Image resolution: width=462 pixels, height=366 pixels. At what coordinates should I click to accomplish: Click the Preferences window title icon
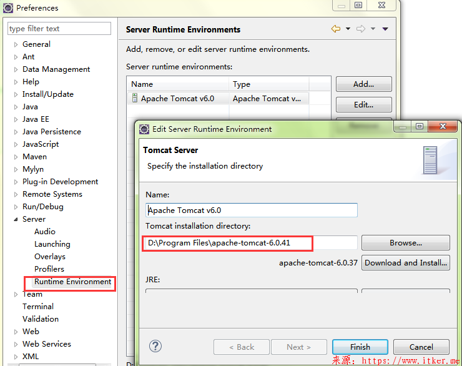tap(8, 8)
